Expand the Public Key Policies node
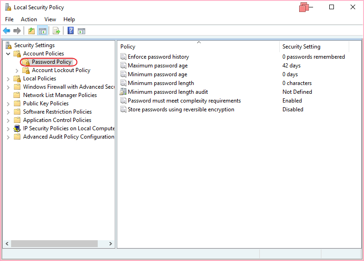 pyautogui.click(x=8, y=104)
